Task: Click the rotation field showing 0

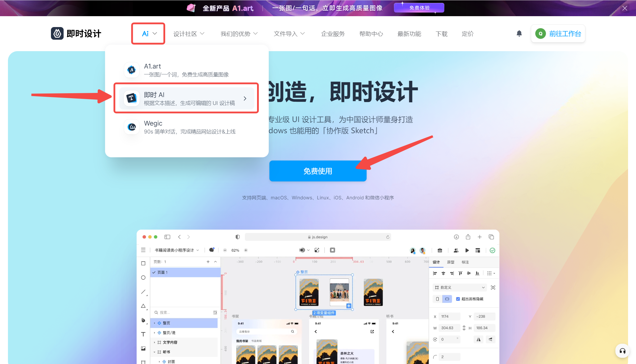Action: click(449, 339)
